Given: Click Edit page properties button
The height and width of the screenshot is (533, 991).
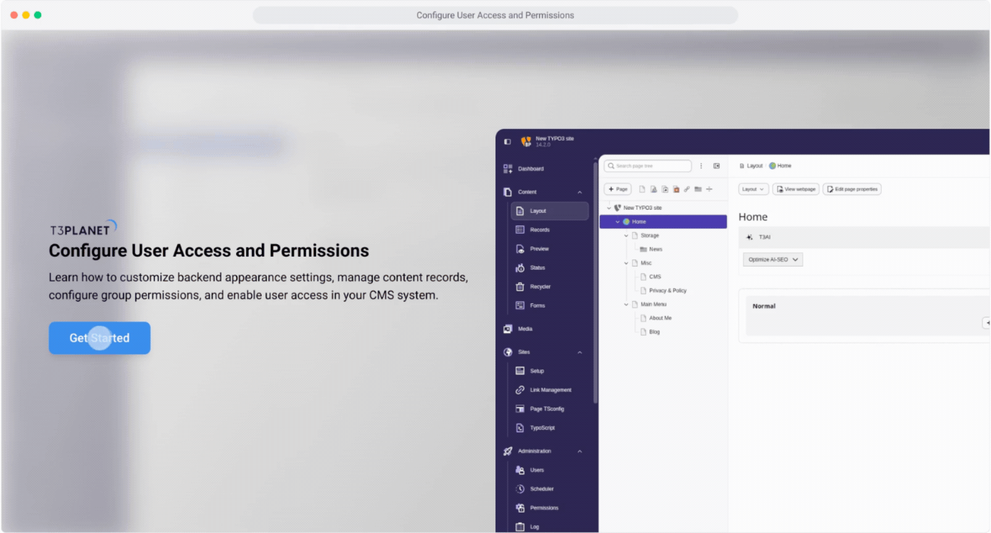Looking at the screenshot, I should click(x=852, y=189).
